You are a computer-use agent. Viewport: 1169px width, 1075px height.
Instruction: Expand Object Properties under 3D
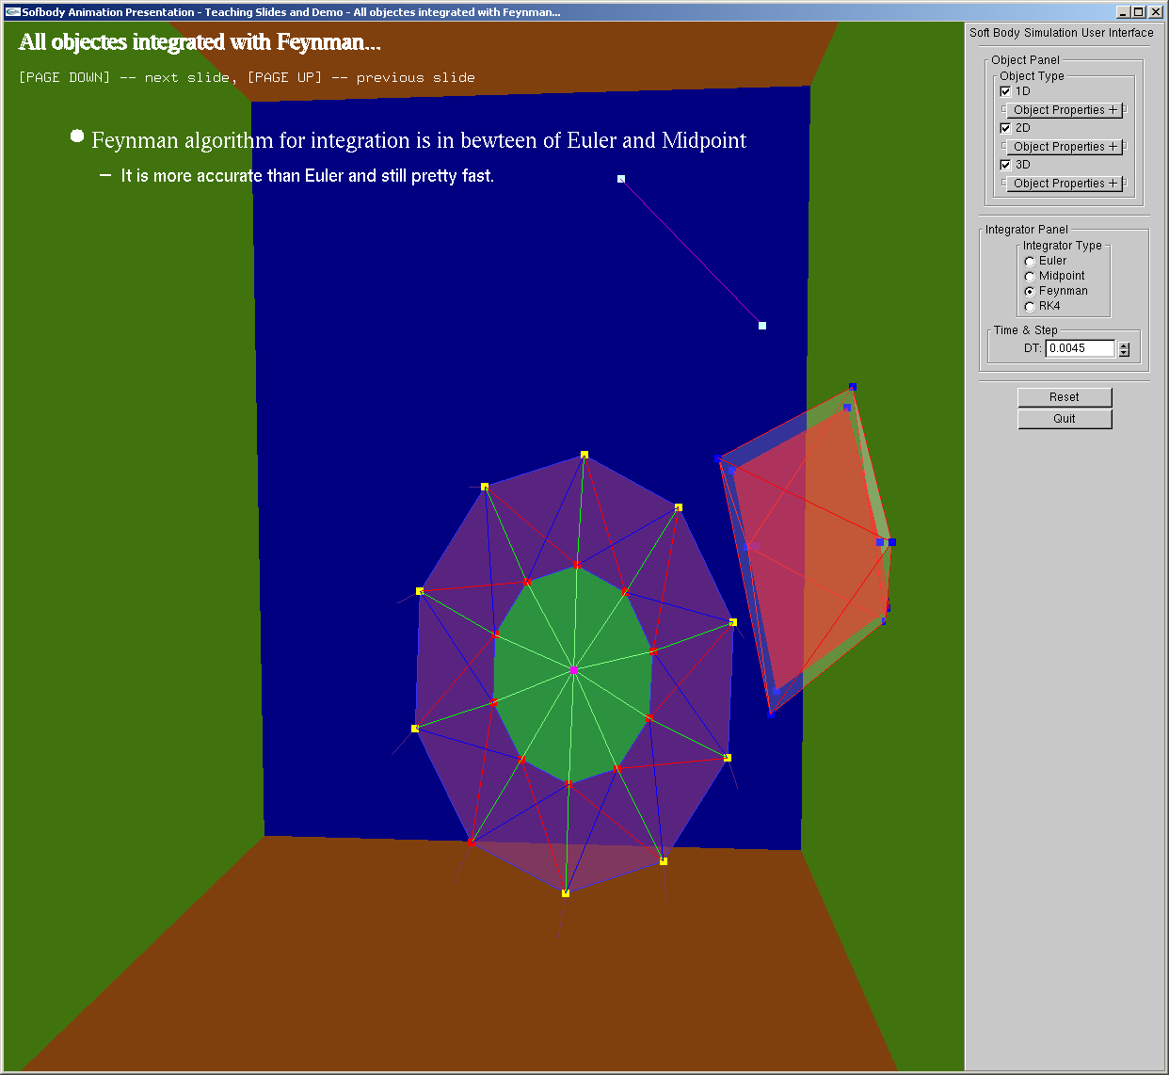(1065, 184)
